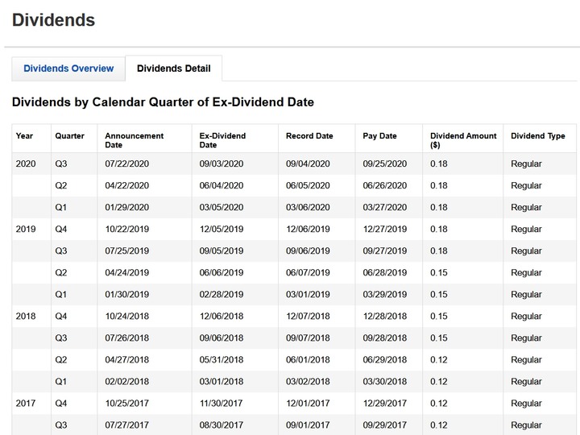The width and height of the screenshot is (580, 435).
Task: Click announcement date 07/22/2020
Action: [x=127, y=164]
